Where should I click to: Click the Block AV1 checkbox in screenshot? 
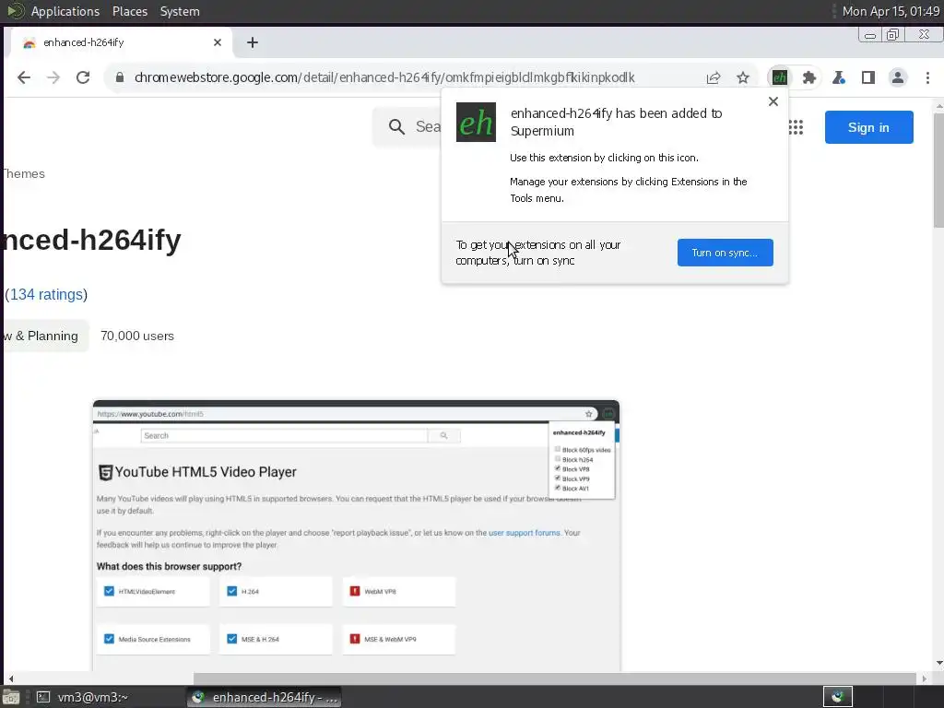(x=558, y=488)
